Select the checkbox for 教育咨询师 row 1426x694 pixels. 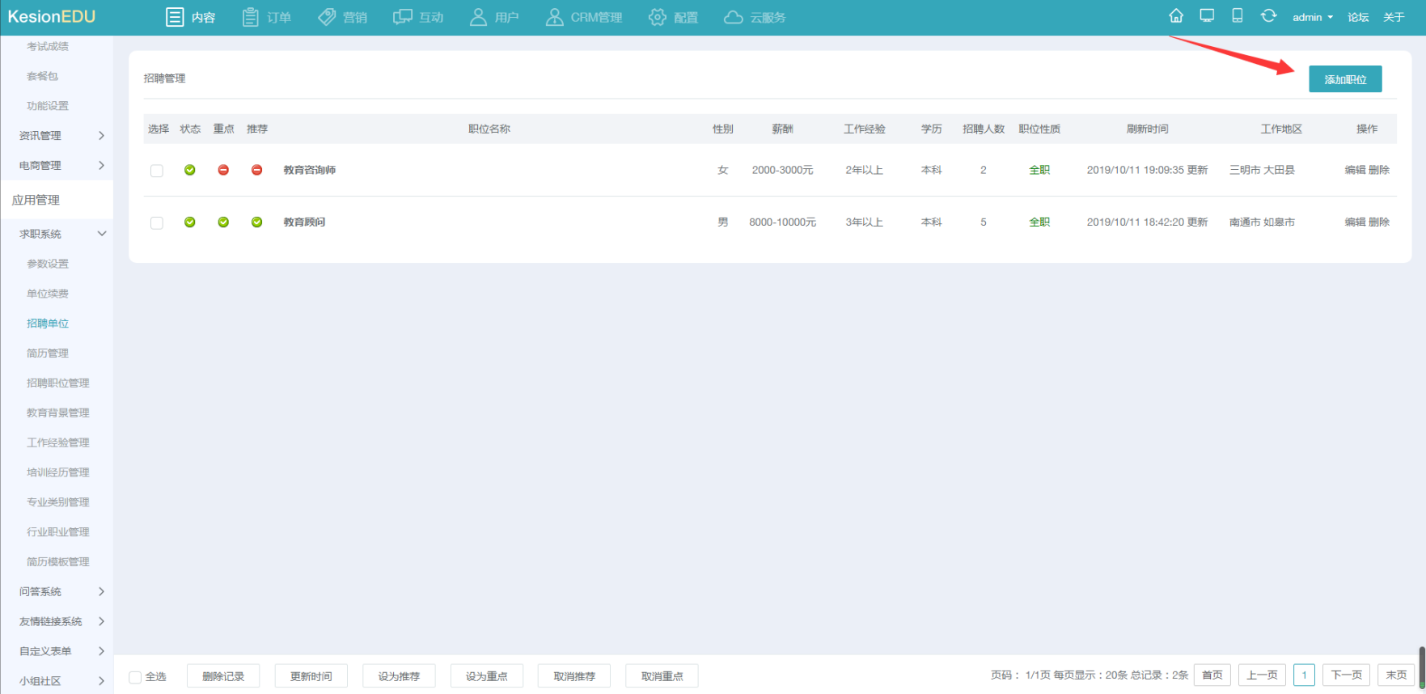click(x=157, y=171)
